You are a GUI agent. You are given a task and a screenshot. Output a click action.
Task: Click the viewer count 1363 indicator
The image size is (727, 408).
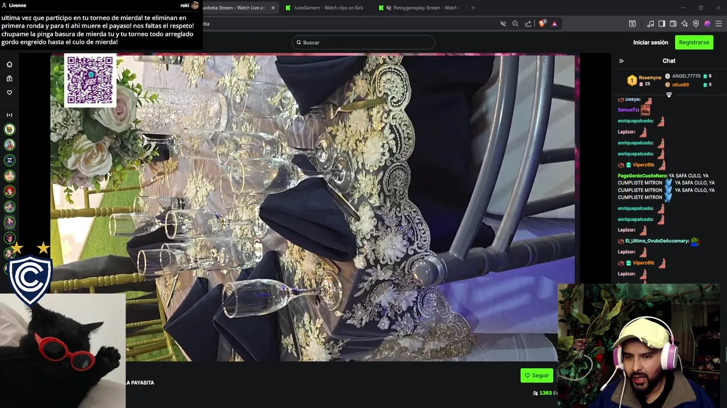(x=545, y=393)
